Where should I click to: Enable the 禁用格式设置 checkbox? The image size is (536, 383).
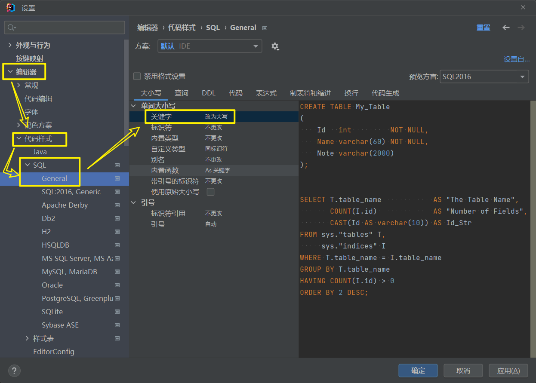coord(137,77)
